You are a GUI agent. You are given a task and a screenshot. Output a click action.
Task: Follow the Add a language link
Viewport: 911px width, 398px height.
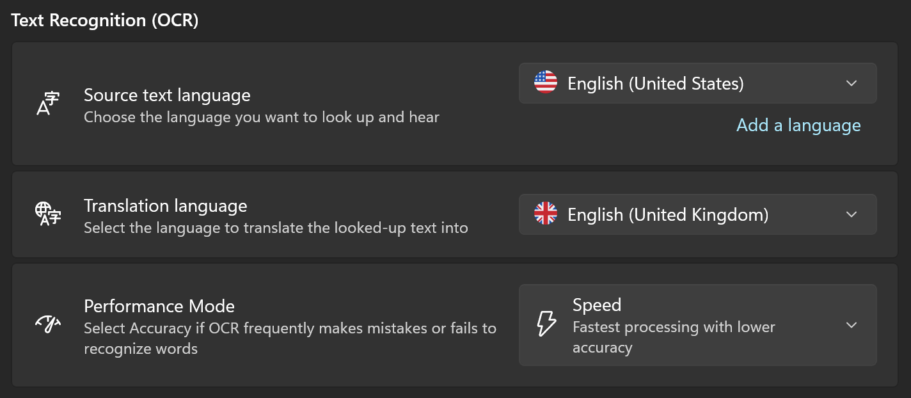click(798, 125)
